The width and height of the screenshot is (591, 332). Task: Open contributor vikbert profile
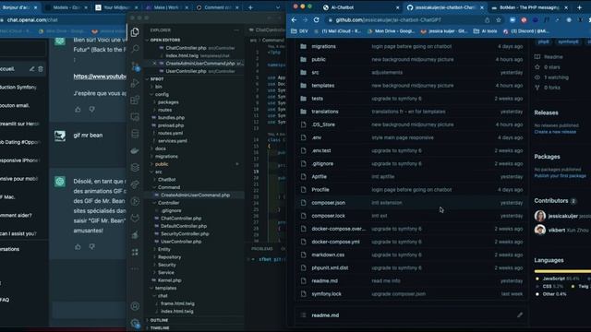(x=556, y=230)
